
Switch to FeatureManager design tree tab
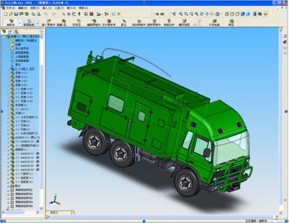pos(4,32)
